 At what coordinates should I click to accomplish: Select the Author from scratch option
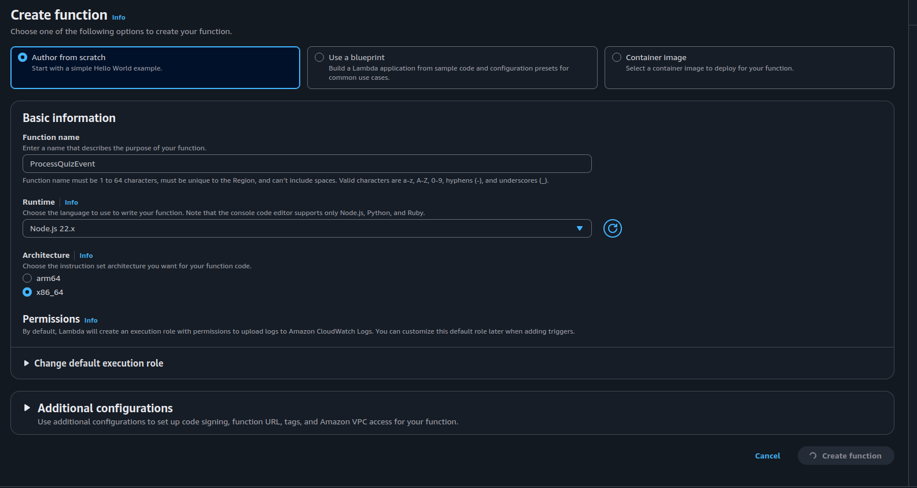point(23,57)
